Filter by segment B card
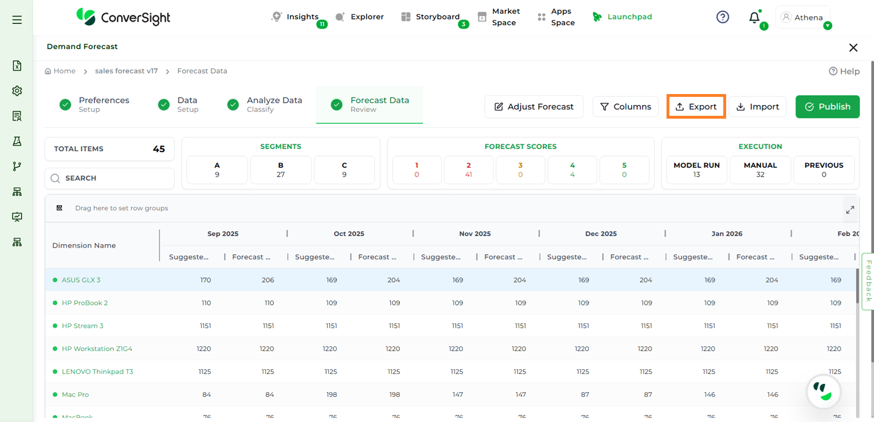 280,170
